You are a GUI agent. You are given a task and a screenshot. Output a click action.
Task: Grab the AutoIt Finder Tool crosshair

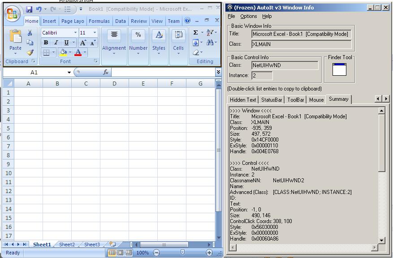[x=339, y=69]
